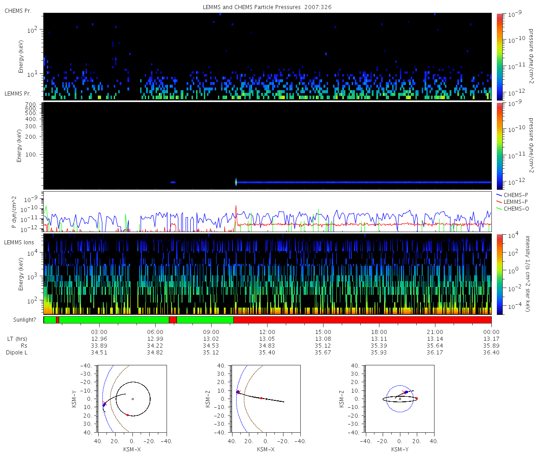Click the small black circle in KSM-Y/KSM-Z plot
This screenshot has height=455, width=546.
pyautogui.click(x=400, y=399)
